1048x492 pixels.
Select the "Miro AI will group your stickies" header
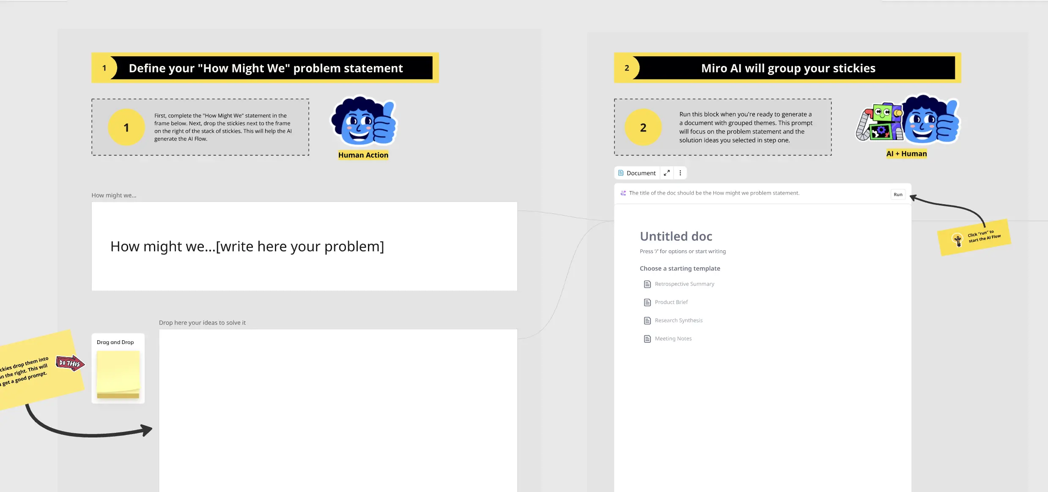point(788,68)
